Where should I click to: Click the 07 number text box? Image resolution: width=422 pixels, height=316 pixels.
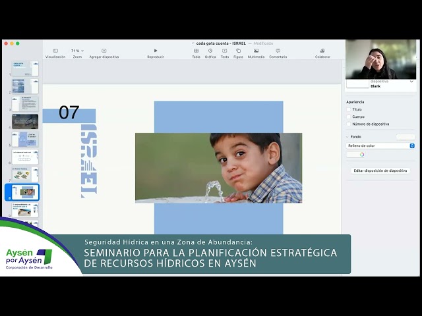click(69, 113)
